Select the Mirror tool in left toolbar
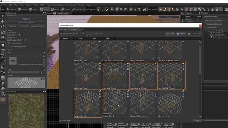 3,72
